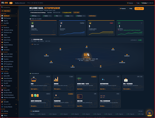The height and width of the screenshot is (118, 155).
Task: Select the Payment Defense icon
Action: pyautogui.click(x=2, y=45)
